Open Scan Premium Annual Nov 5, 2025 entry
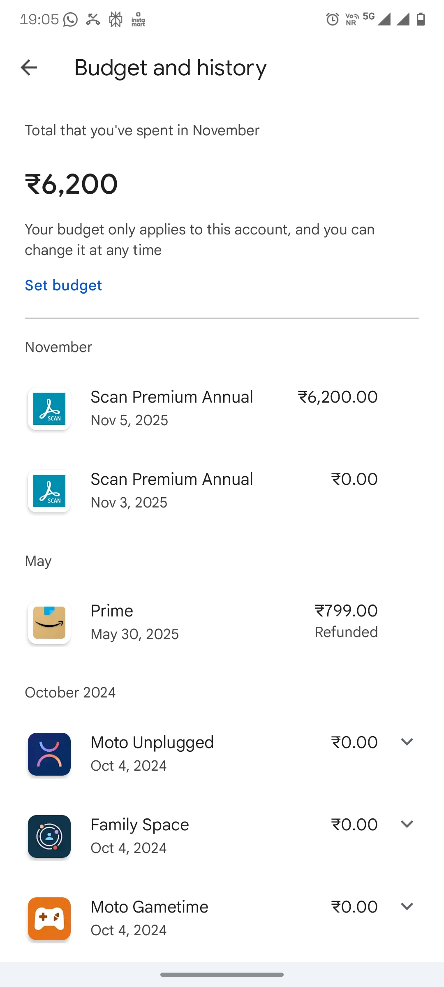The height and width of the screenshot is (987, 444). point(172,408)
